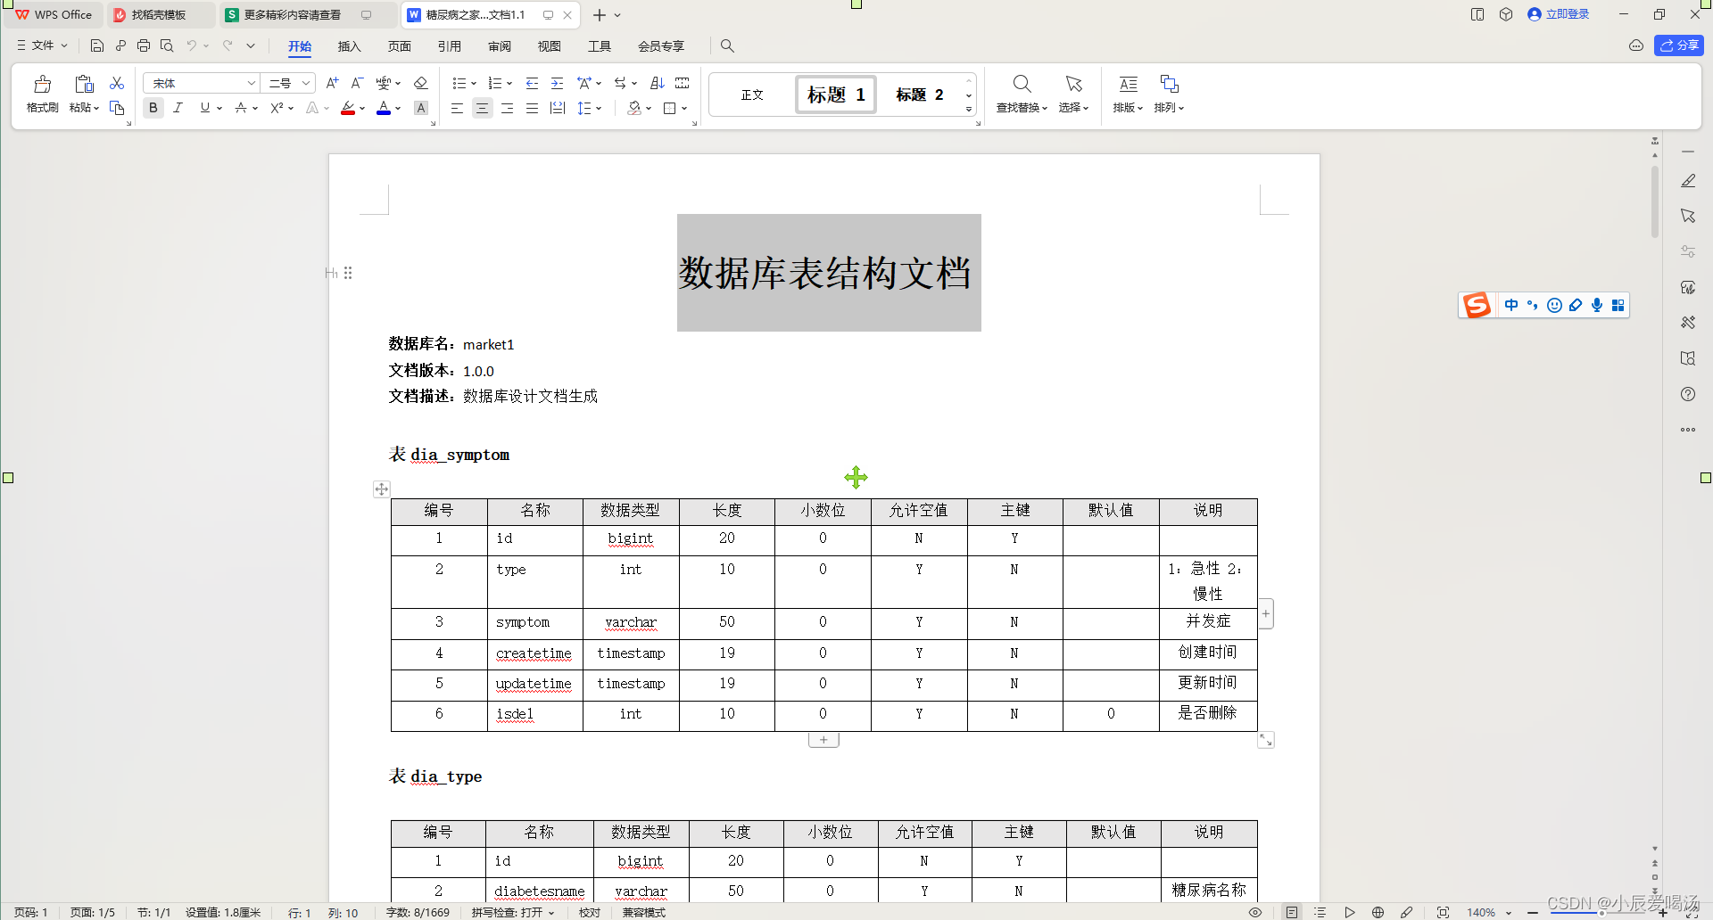Click the font color A swatch
The height and width of the screenshot is (920, 1713).
coord(384,108)
